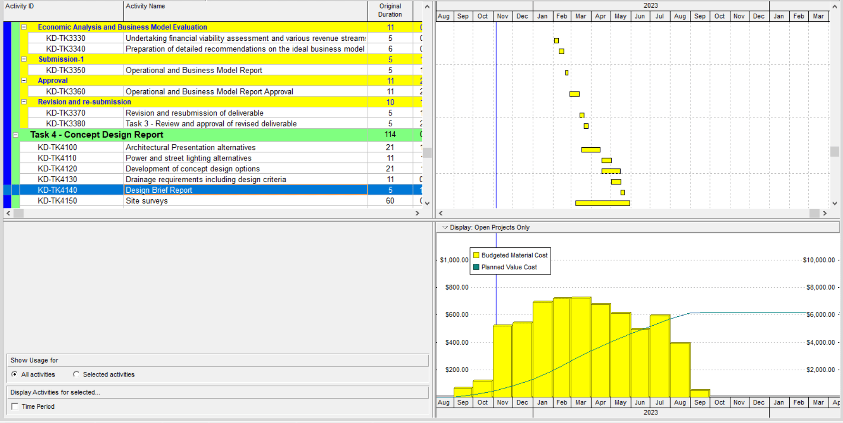This screenshot has height=423, width=843.
Task: Select the Budgeted Material Cost legend swatch
Action: point(476,255)
